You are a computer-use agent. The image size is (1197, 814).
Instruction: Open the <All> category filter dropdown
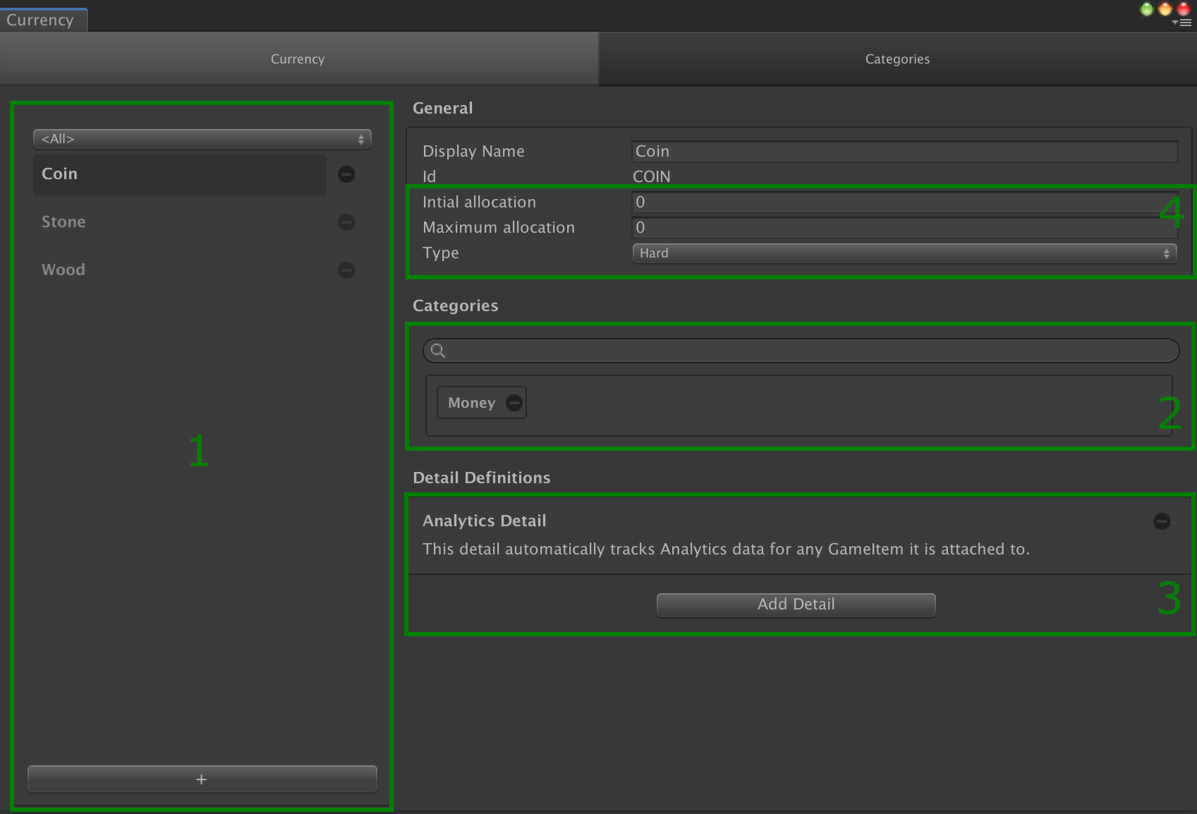[x=202, y=139]
